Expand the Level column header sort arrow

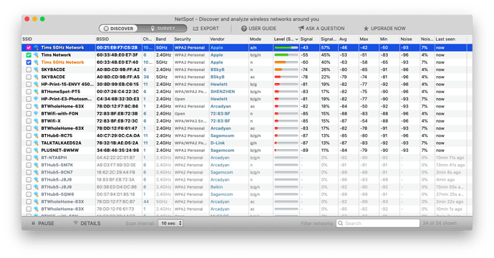[x=296, y=39]
